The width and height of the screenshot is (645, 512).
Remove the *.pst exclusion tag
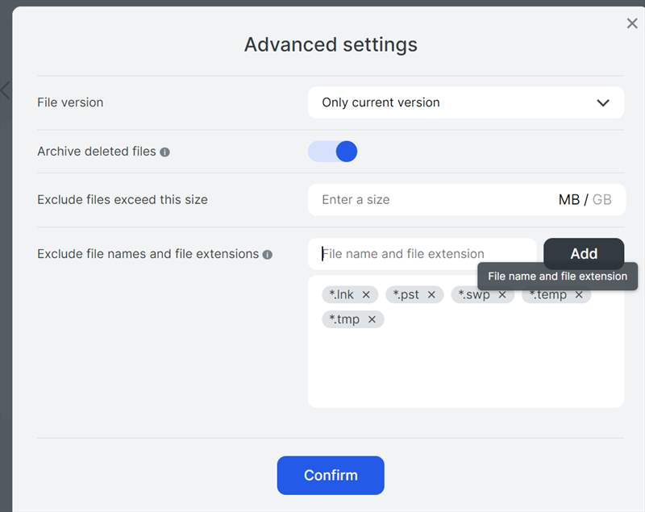tap(431, 295)
